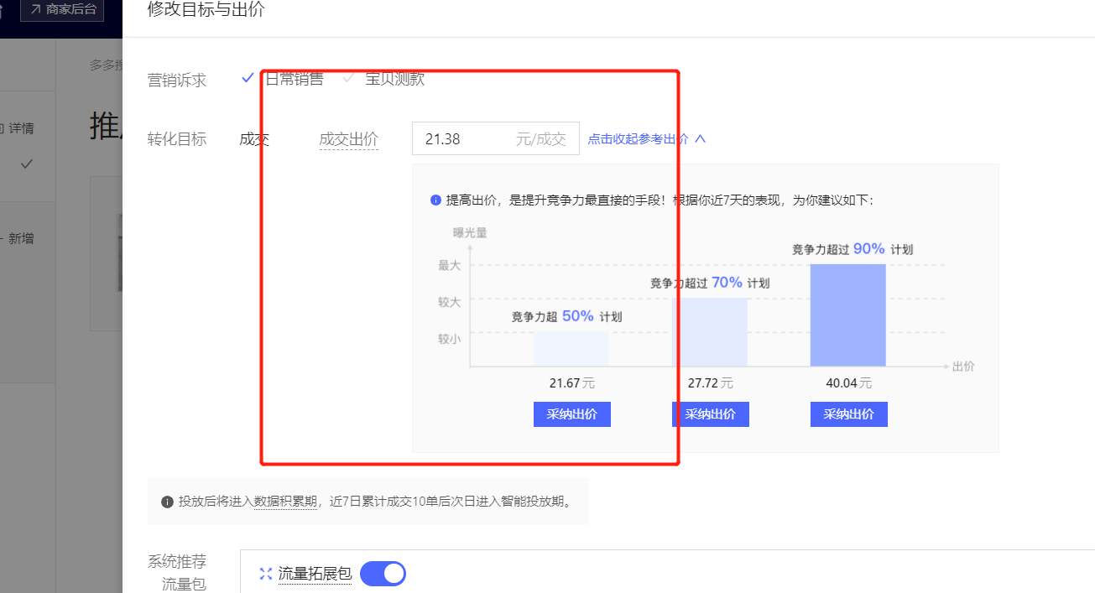Select the 成交 conversion goal option
This screenshot has height=593, width=1095.
(x=253, y=138)
